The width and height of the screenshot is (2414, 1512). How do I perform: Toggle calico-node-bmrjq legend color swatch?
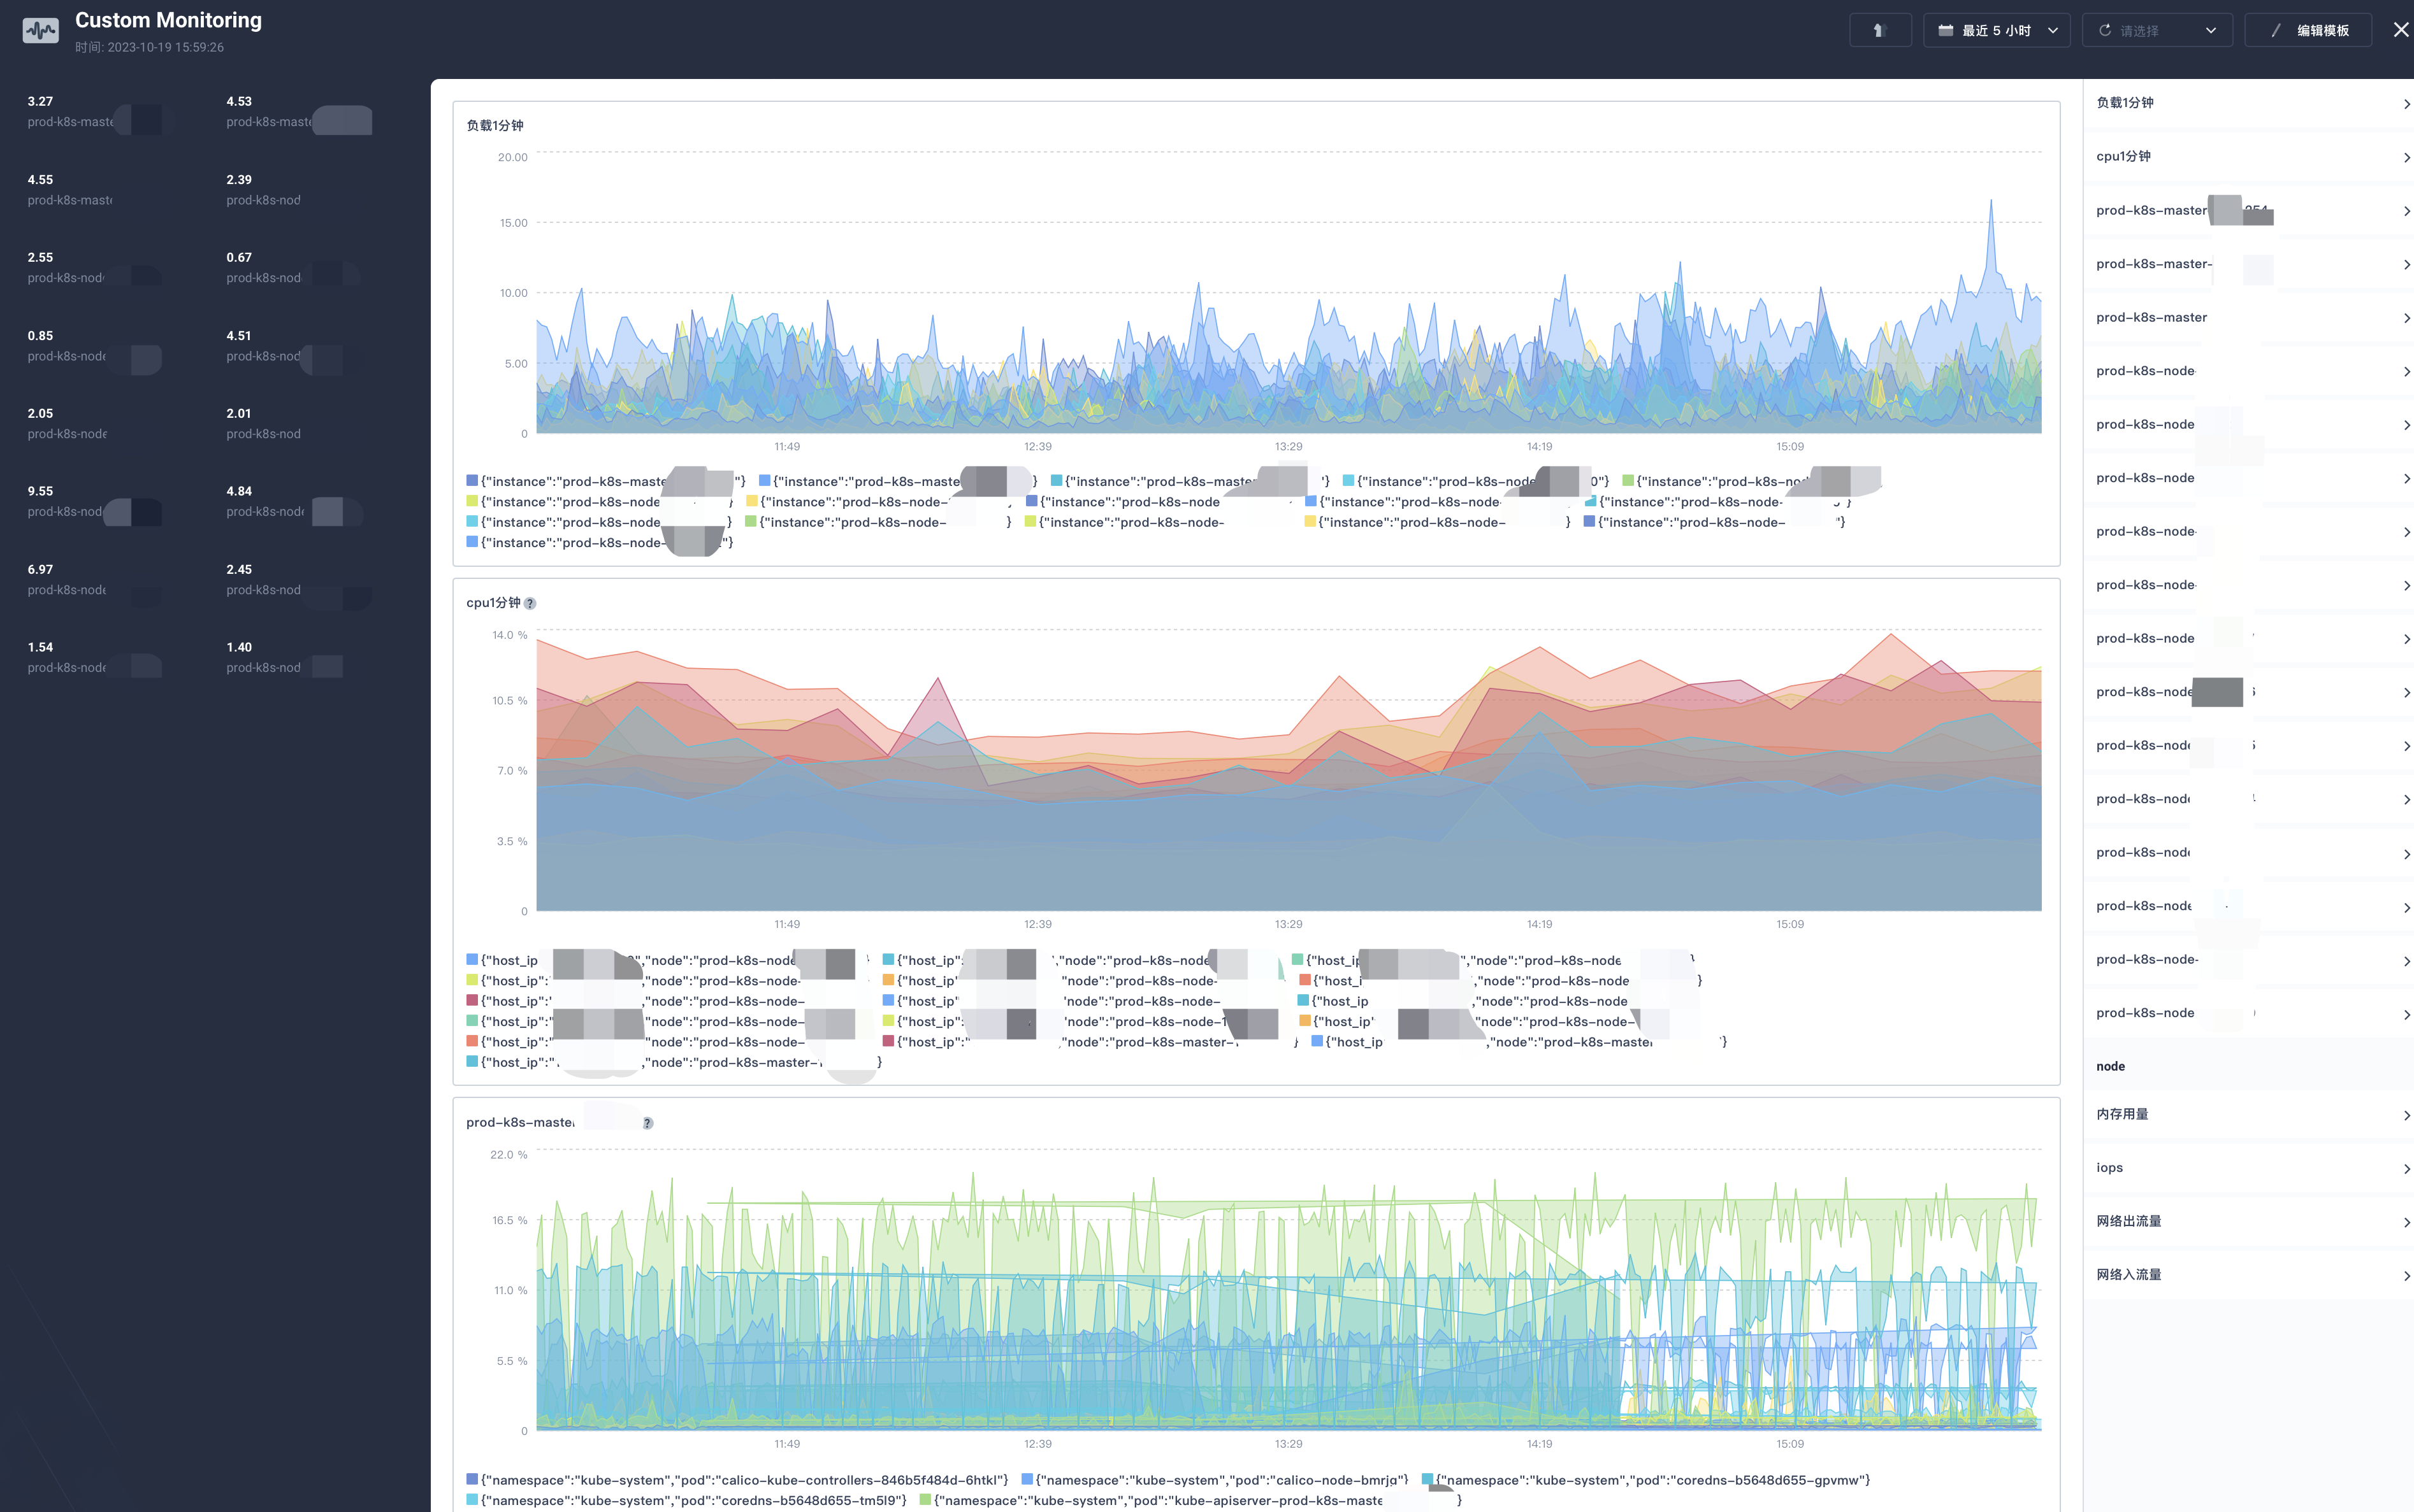click(1027, 1480)
